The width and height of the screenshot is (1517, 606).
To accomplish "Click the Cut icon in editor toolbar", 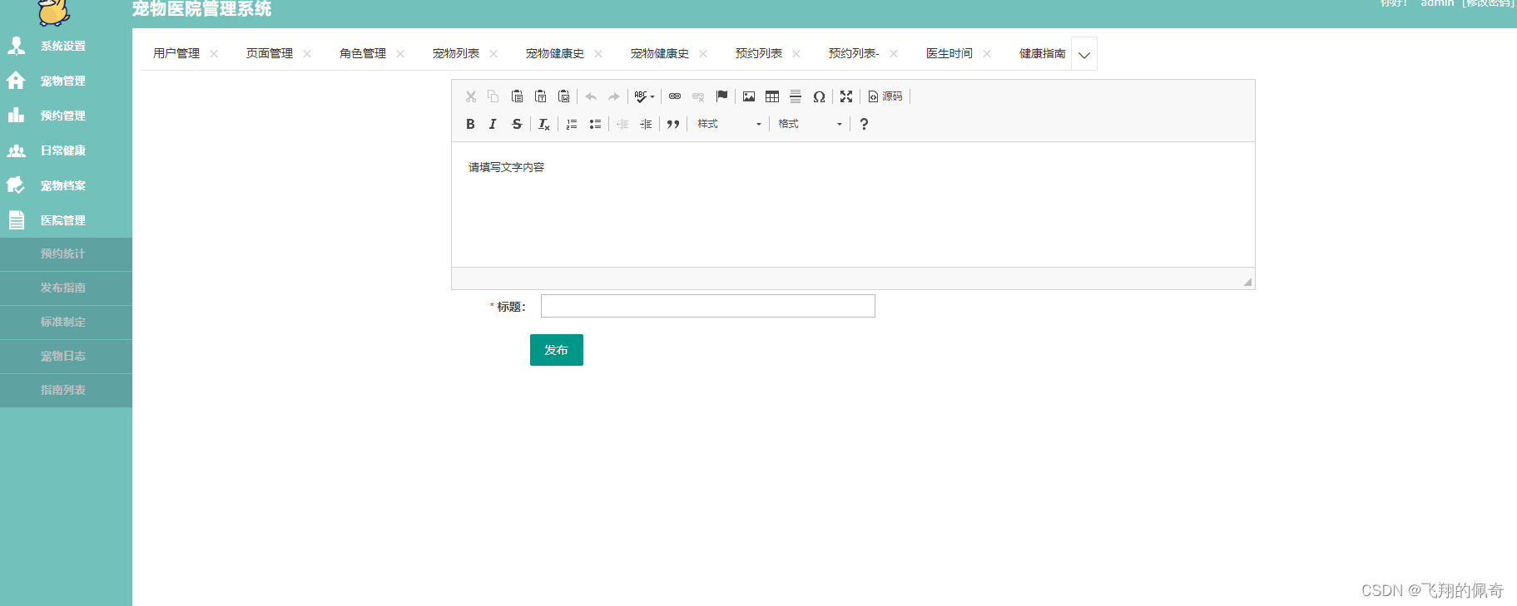I will [471, 96].
